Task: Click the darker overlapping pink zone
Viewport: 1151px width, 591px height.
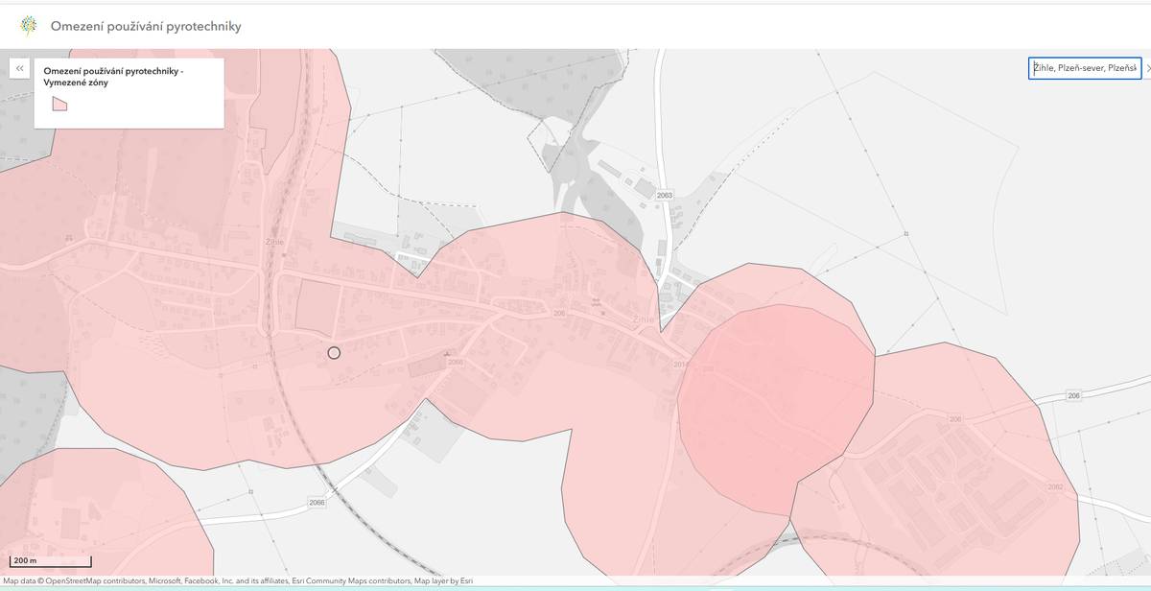Action: pyautogui.click(x=777, y=403)
